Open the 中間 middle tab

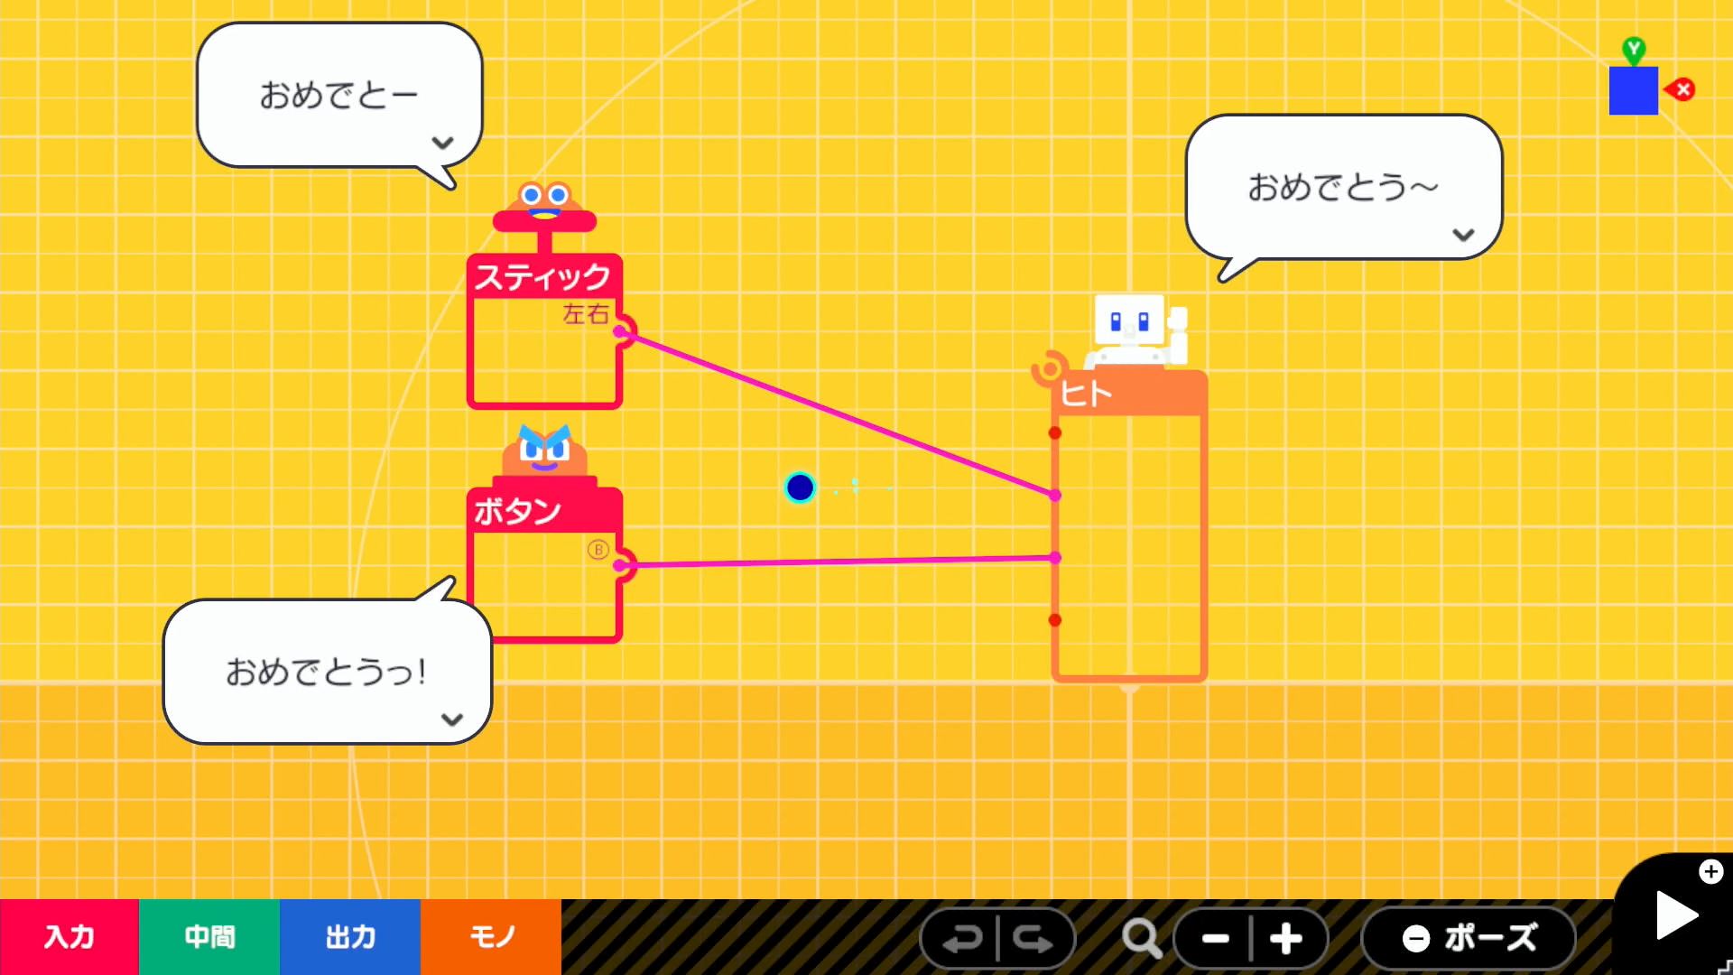point(209,937)
